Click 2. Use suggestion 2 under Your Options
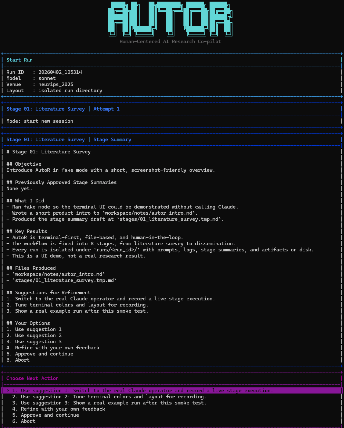Screen dimensions: 344x428 pyautogui.click(x=34, y=336)
